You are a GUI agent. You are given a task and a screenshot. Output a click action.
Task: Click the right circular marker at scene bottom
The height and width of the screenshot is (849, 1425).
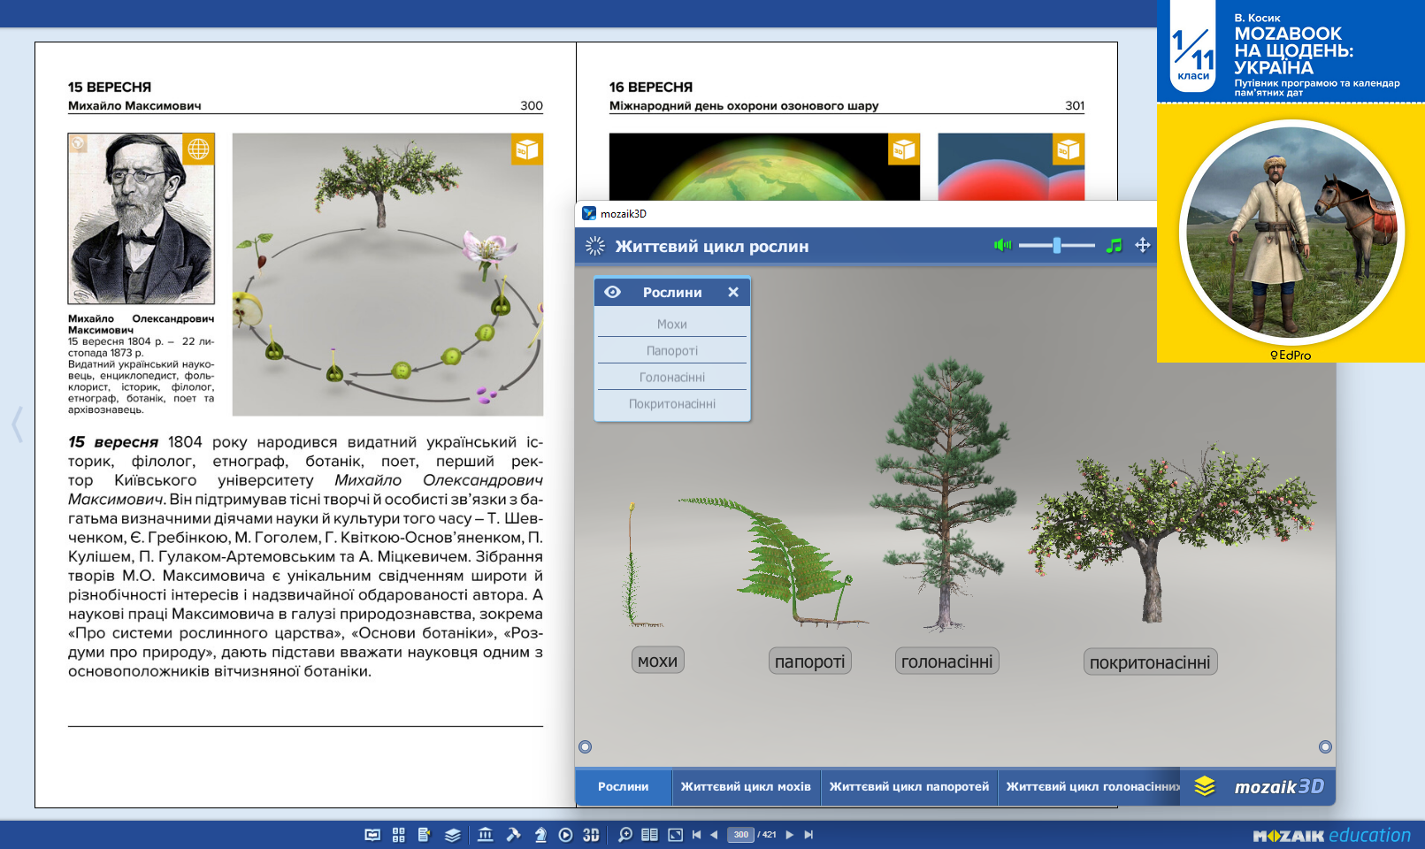coord(1325,747)
